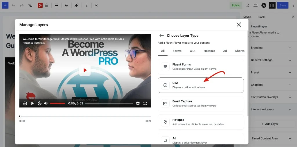Switch to the Forms tab
The height and width of the screenshot is (147, 297).
click(177, 51)
